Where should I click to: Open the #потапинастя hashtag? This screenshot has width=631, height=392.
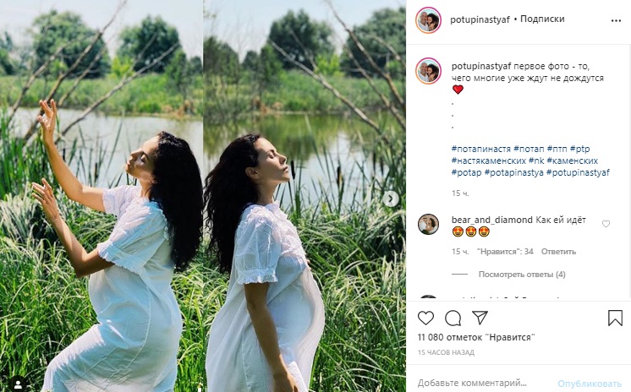481,149
